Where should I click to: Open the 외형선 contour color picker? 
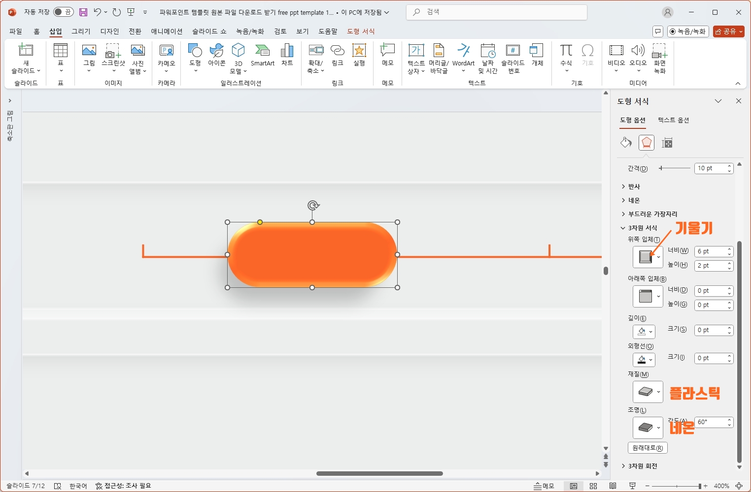pos(644,360)
